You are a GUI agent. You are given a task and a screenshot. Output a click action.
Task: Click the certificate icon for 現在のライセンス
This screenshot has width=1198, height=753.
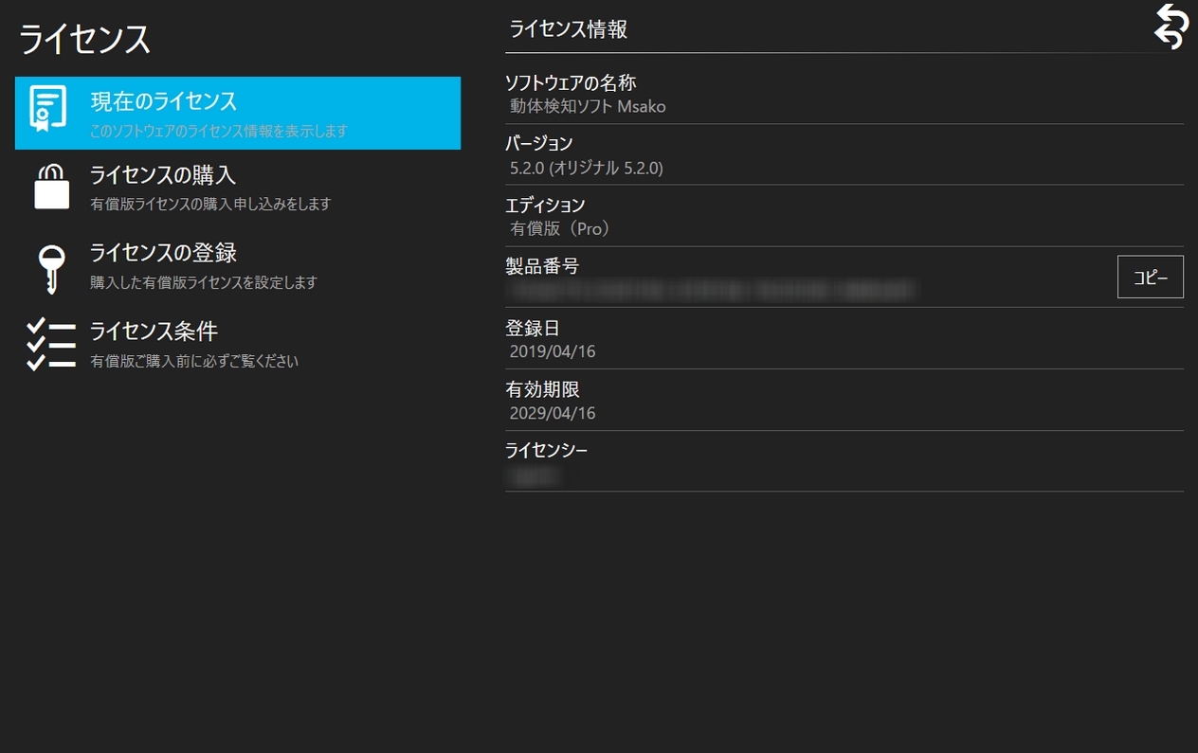pyautogui.click(x=48, y=109)
